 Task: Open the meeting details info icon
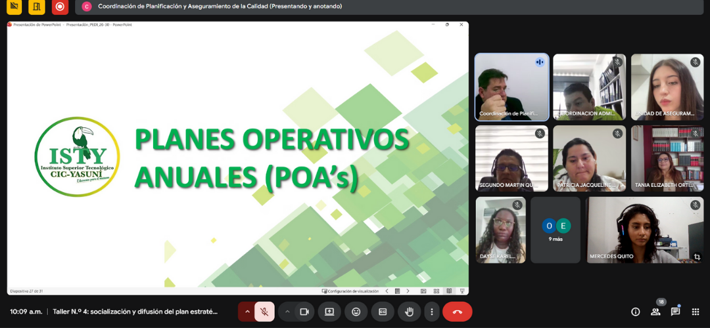click(x=636, y=312)
